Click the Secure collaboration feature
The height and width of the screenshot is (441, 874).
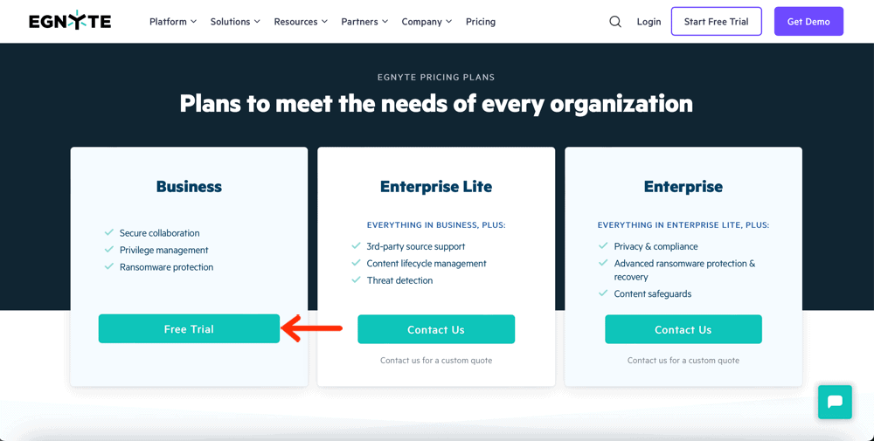tap(159, 233)
